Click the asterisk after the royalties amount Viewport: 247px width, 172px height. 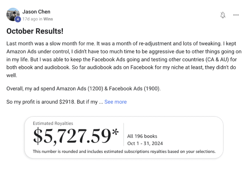coord(115,133)
